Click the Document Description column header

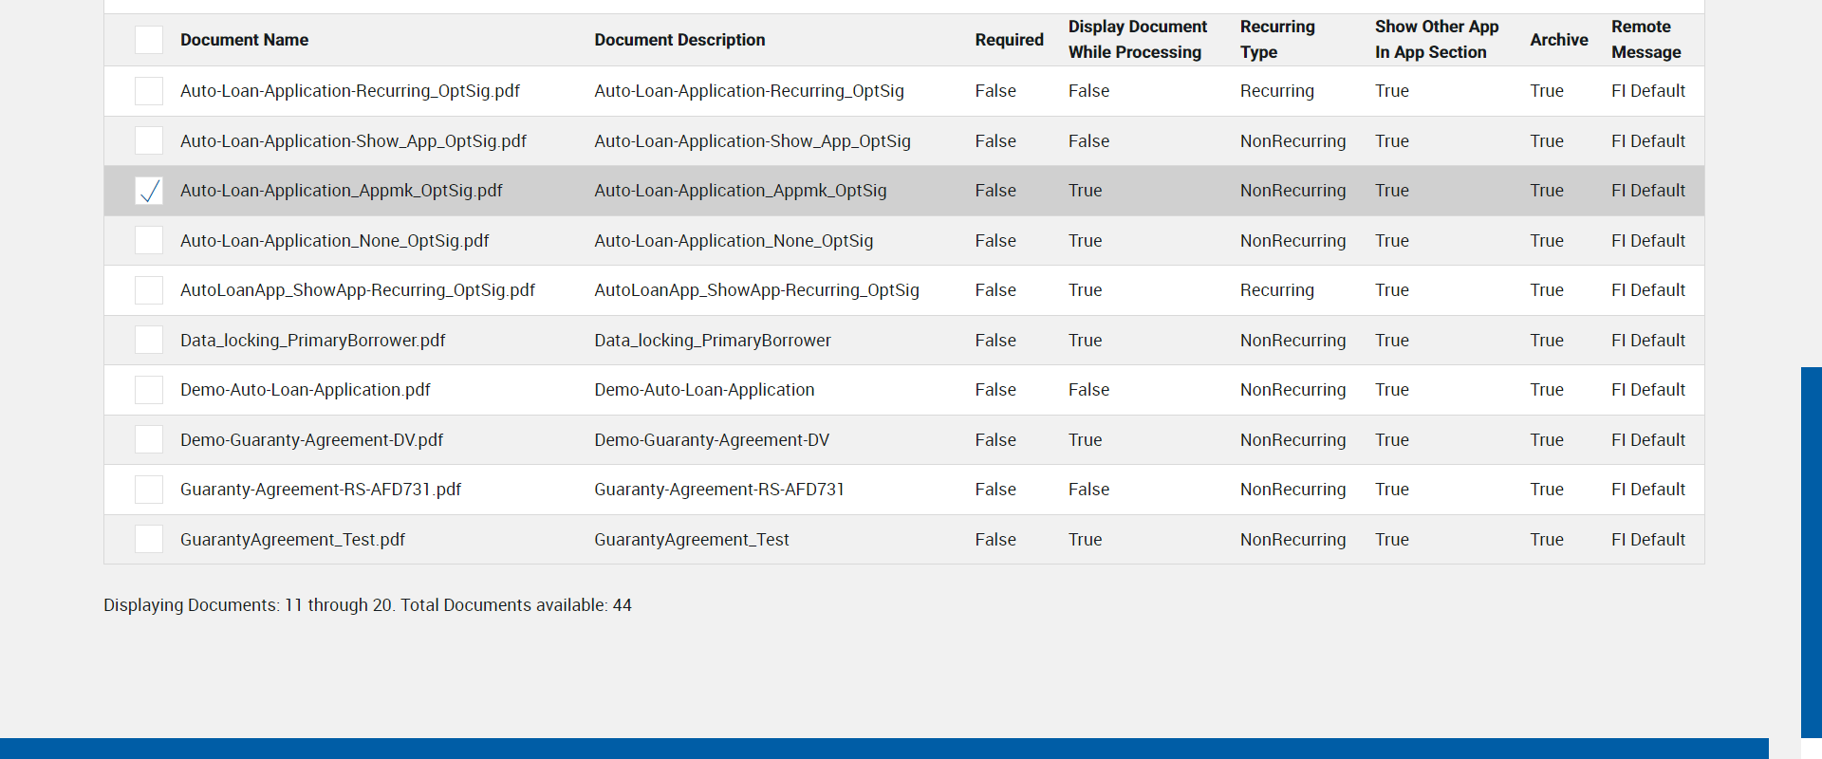pos(679,40)
